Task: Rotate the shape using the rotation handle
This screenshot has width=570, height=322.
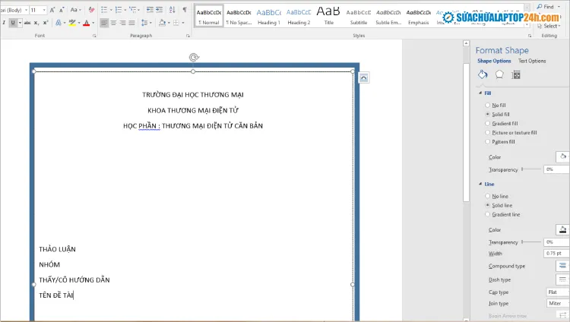Action: tap(194, 57)
